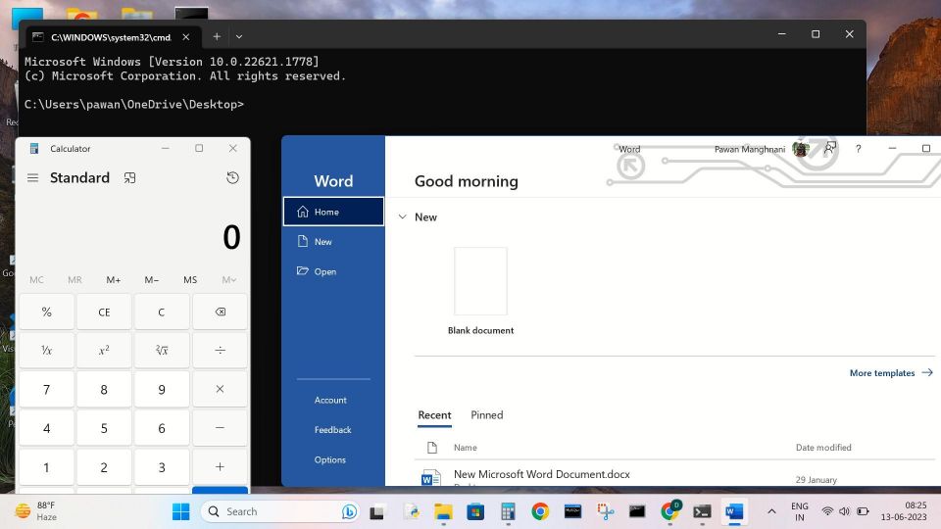Click the taskbar Search box

[x=279, y=511]
